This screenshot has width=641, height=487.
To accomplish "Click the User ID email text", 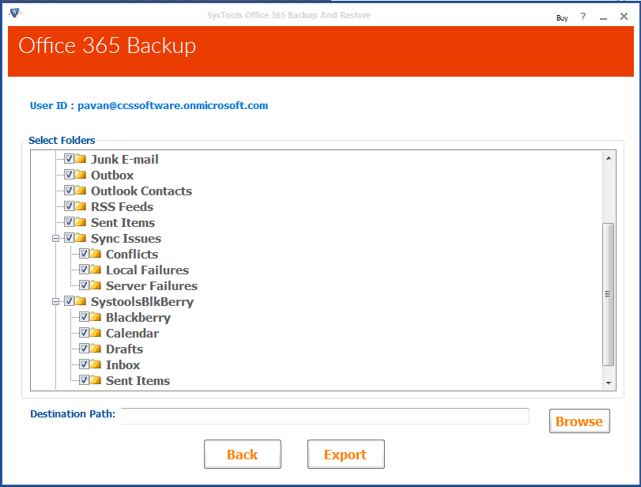I will [x=173, y=105].
